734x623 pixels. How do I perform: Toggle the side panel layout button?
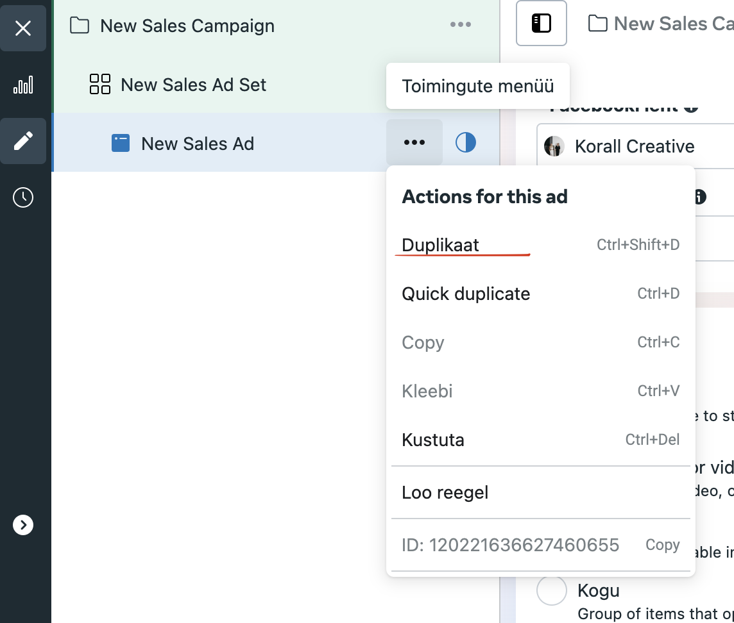coord(541,23)
